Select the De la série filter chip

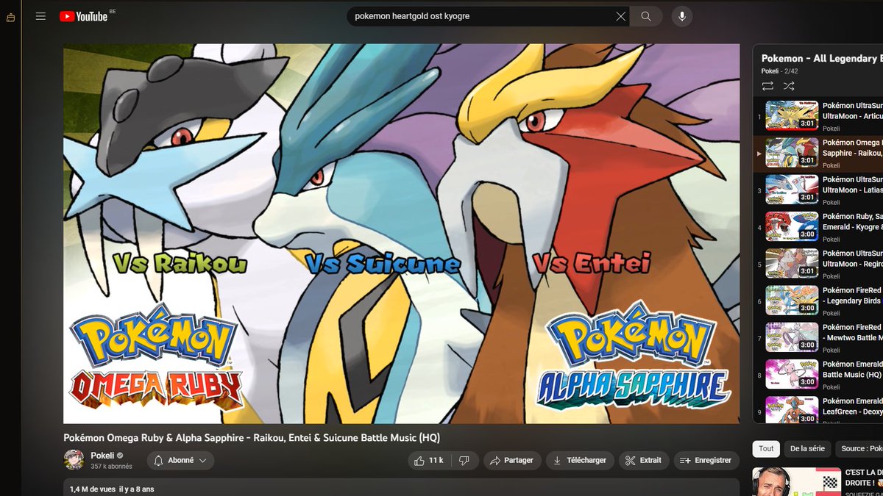point(807,448)
